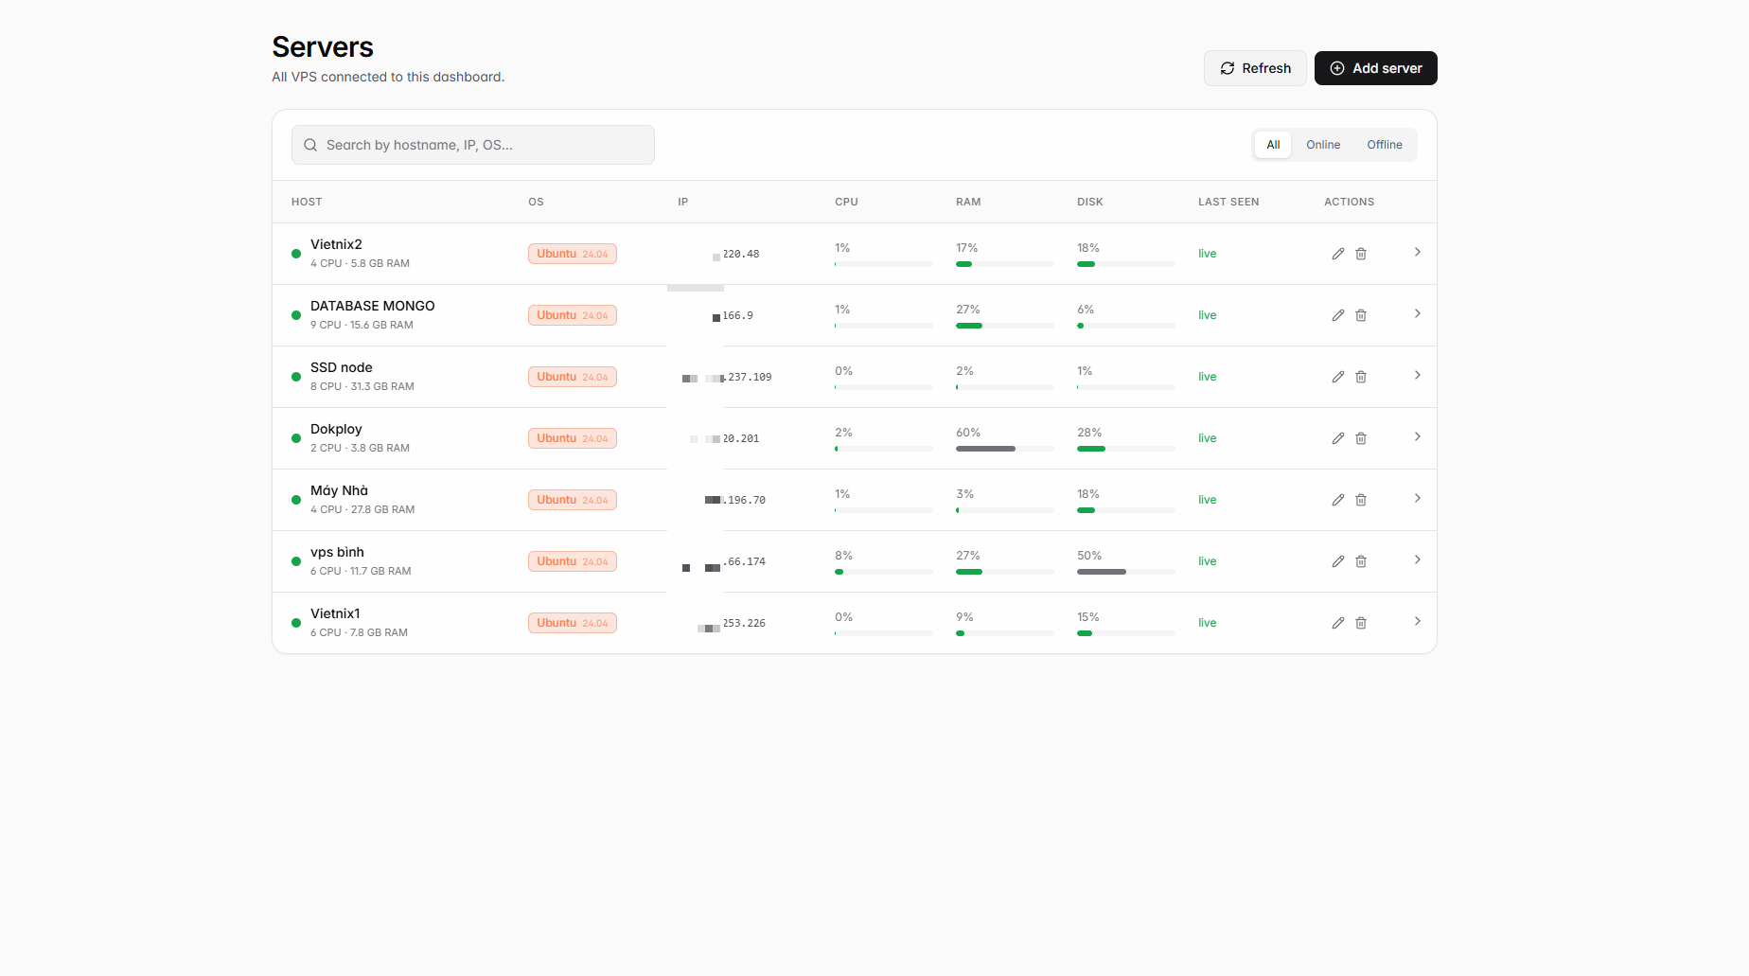Click the Vietnix2 green status dot

(x=296, y=254)
